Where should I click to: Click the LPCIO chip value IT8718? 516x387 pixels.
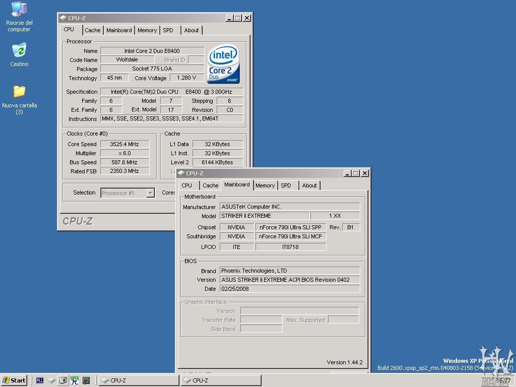tap(291, 247)
